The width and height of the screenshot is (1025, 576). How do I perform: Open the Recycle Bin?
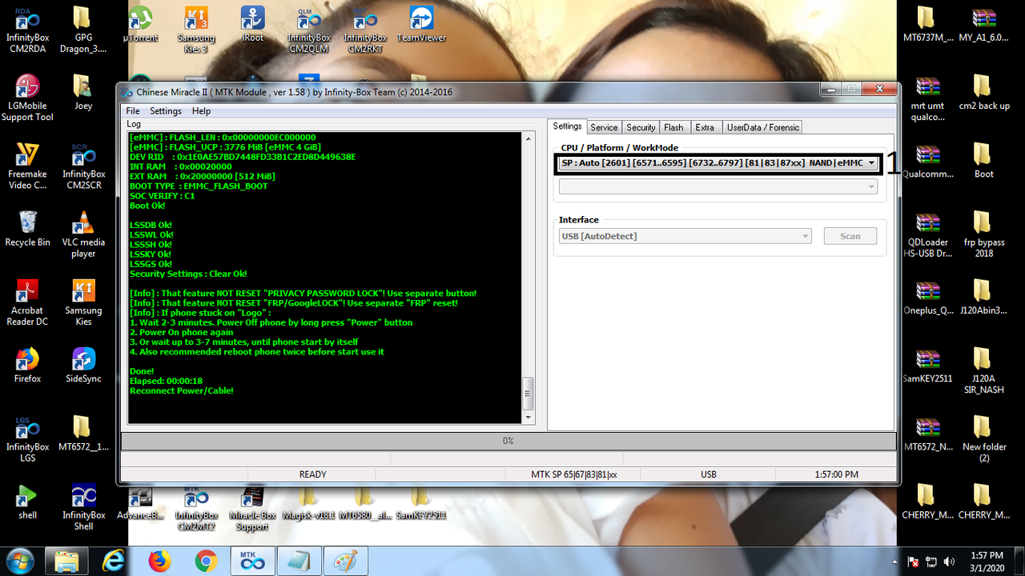coord(27,229)
